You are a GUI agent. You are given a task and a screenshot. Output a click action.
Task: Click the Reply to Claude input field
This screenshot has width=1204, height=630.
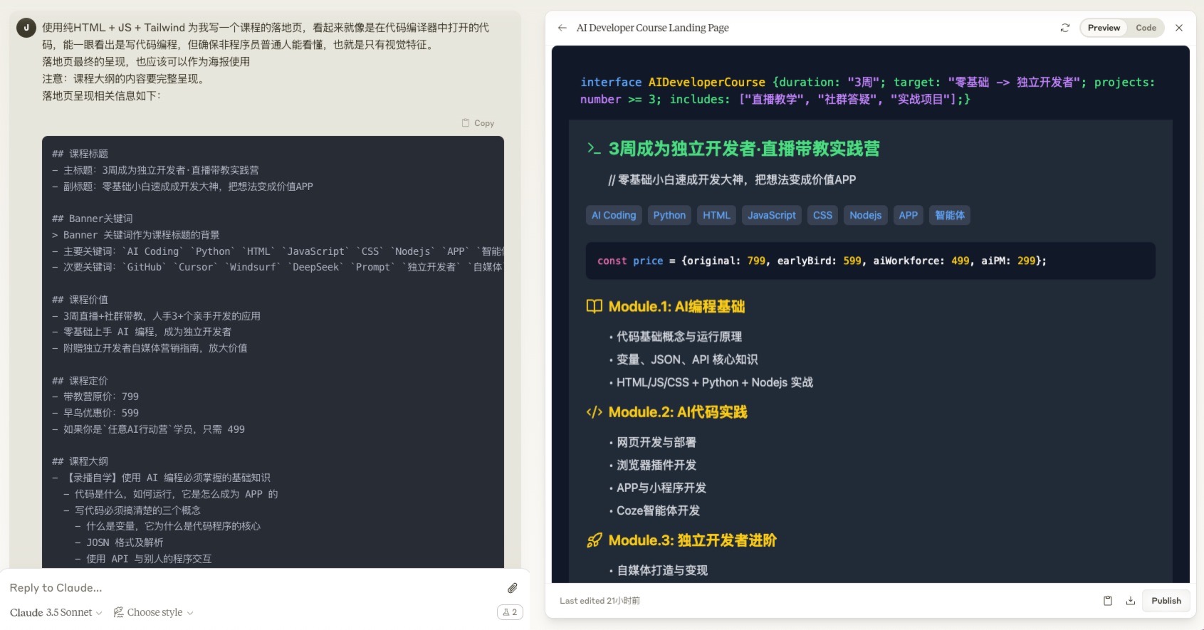point(249,588)
